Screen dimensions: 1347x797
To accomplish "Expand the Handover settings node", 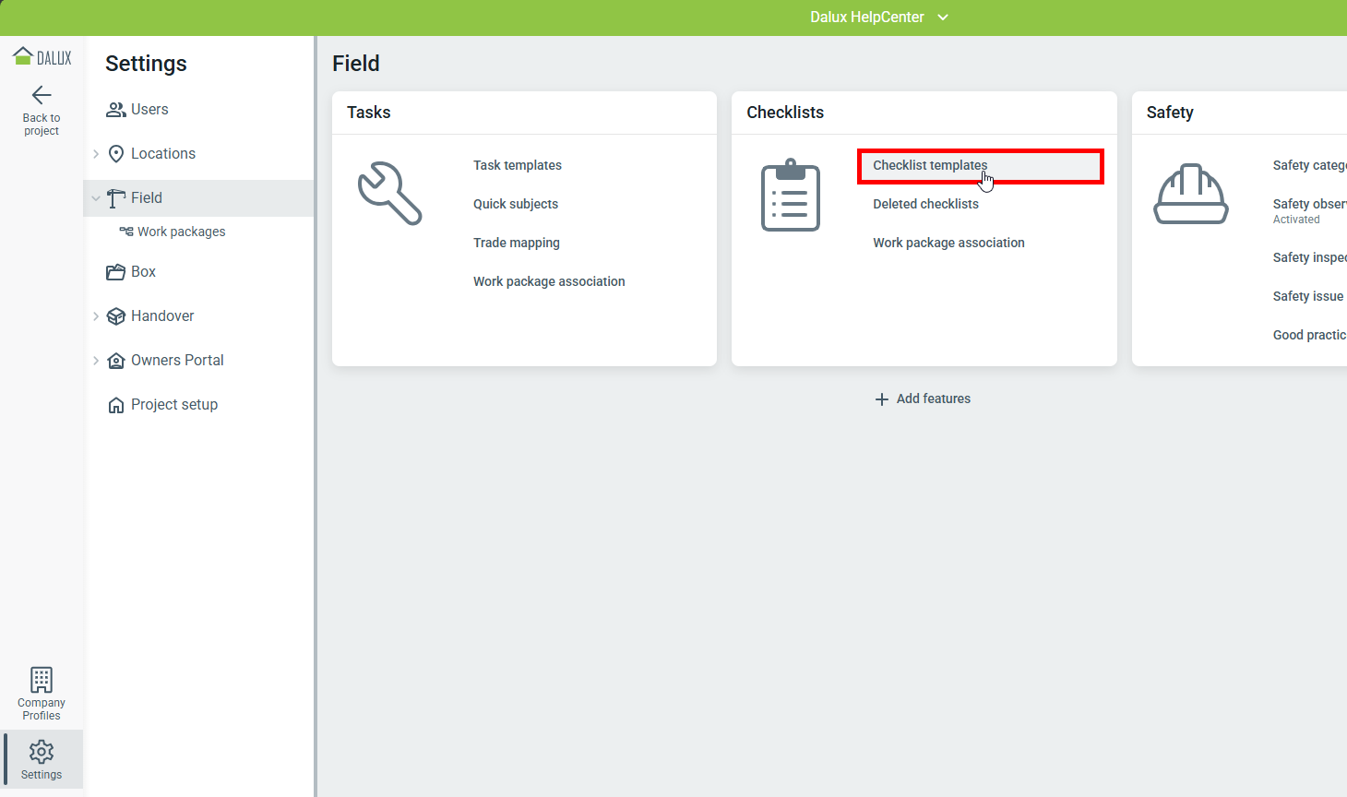I will coord(96,316).
